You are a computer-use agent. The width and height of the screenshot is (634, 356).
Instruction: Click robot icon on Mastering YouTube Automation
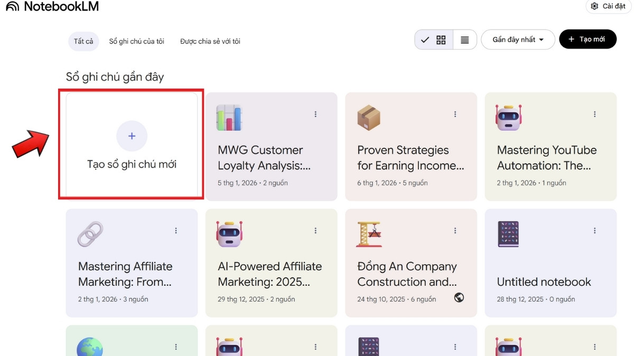coord(508,117)
